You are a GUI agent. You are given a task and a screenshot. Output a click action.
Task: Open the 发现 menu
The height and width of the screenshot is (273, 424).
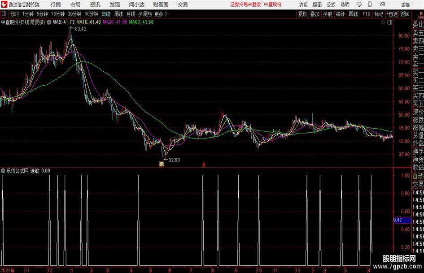coord(115,4)
